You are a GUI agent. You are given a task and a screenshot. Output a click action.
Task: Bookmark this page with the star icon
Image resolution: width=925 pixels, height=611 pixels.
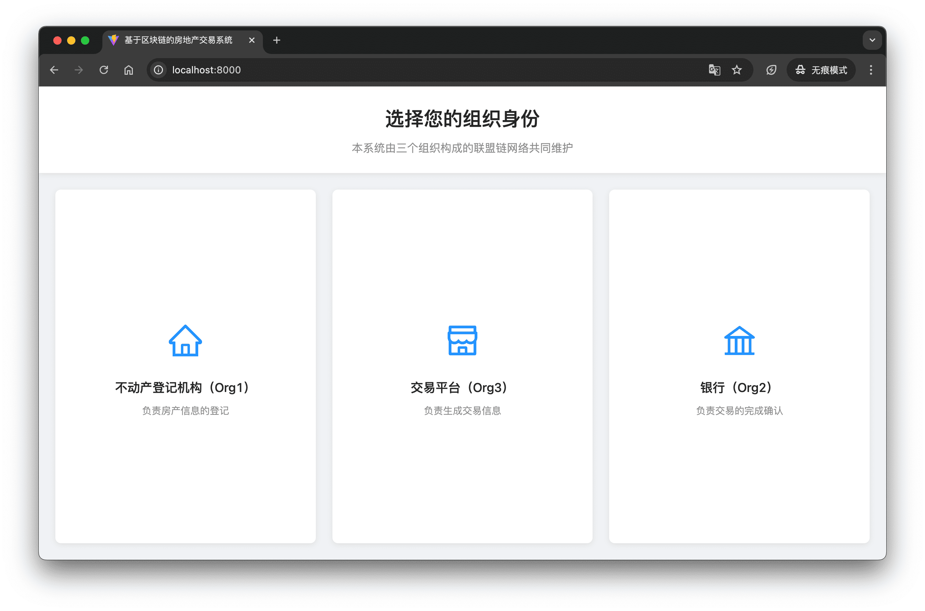[x=736, y=70]
